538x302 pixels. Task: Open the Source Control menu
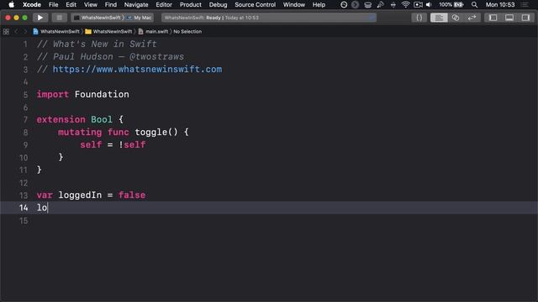255,4
